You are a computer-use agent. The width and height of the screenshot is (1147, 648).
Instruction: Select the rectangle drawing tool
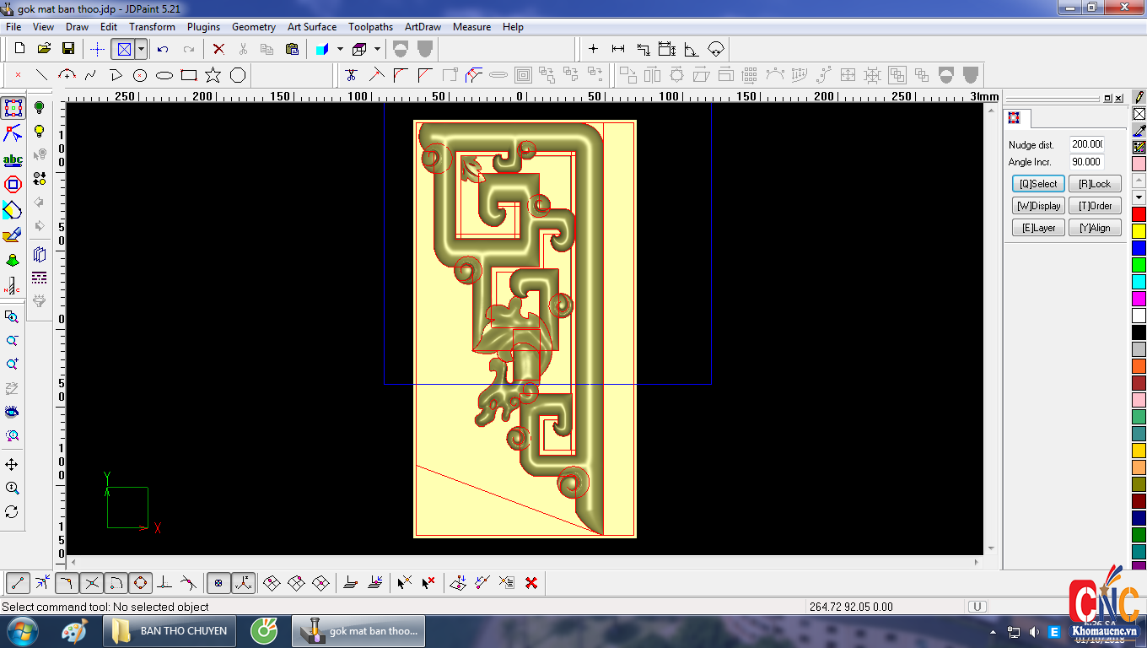[x=189, y=75]
